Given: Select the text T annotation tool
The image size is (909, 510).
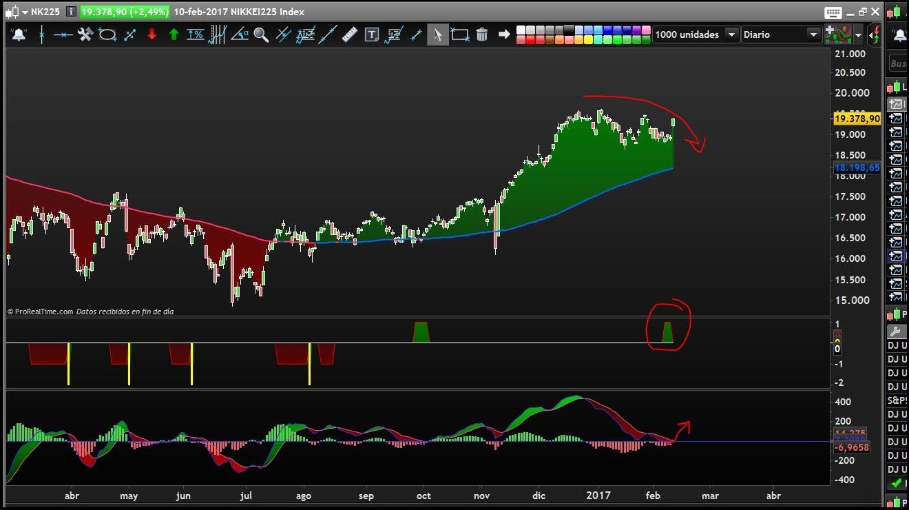Looking at the screenshot, I should [x=372, y=34].
